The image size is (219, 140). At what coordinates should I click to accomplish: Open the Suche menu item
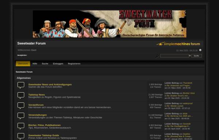pyautogui.click(x=45, y=63)
